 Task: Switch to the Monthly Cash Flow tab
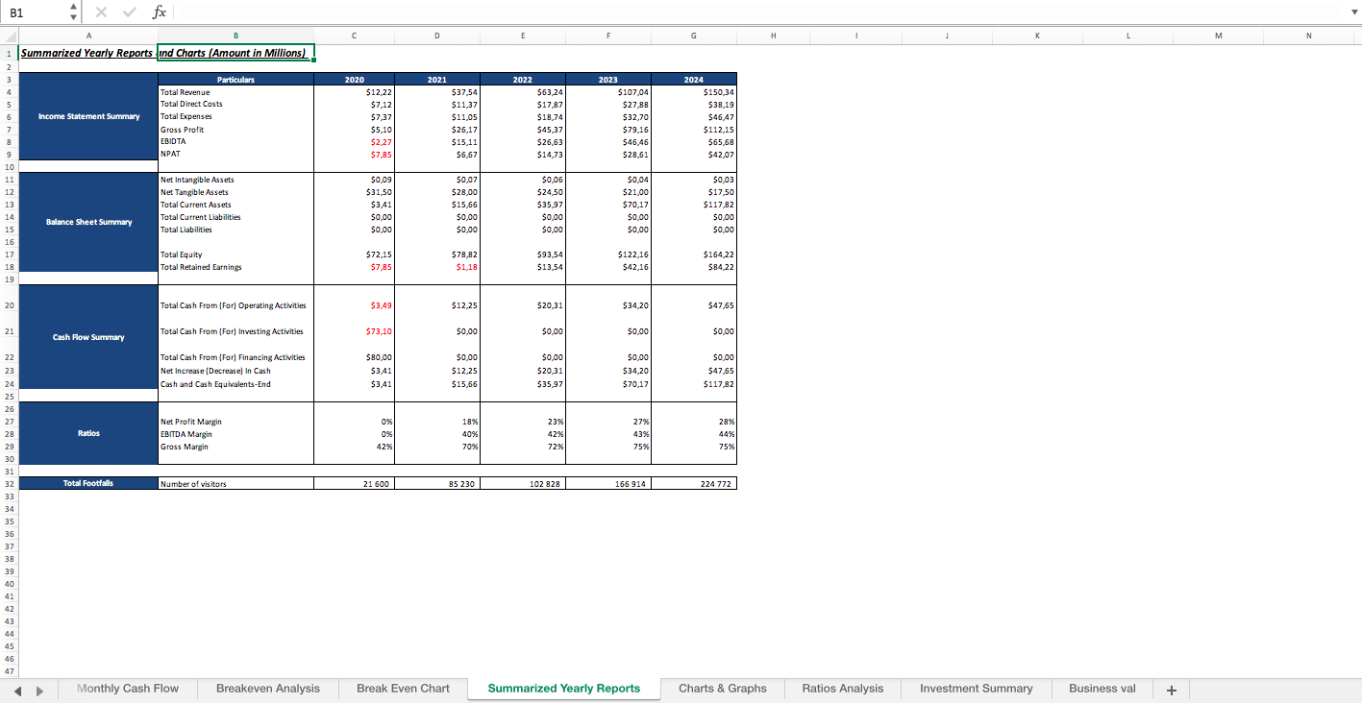click(128, 689)
